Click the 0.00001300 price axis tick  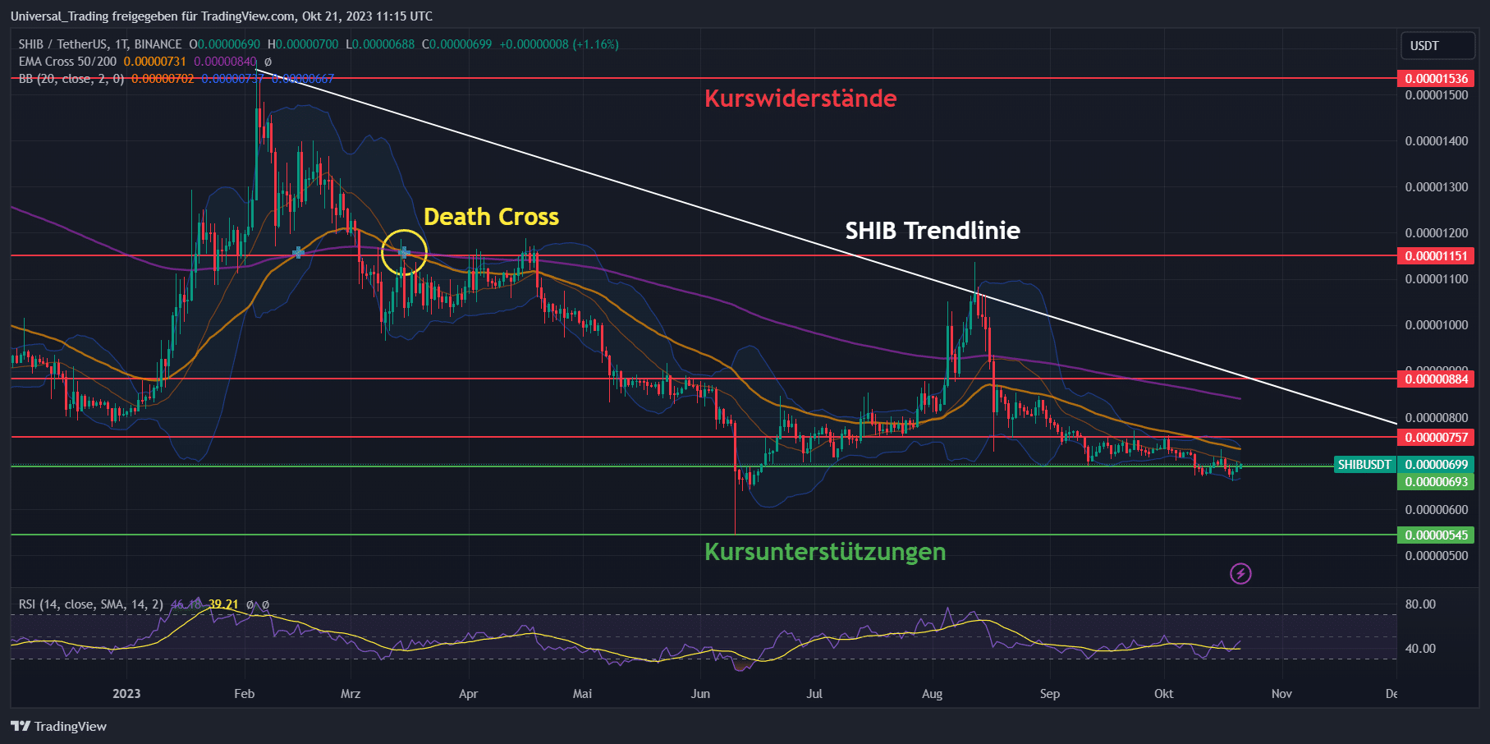1436,187
